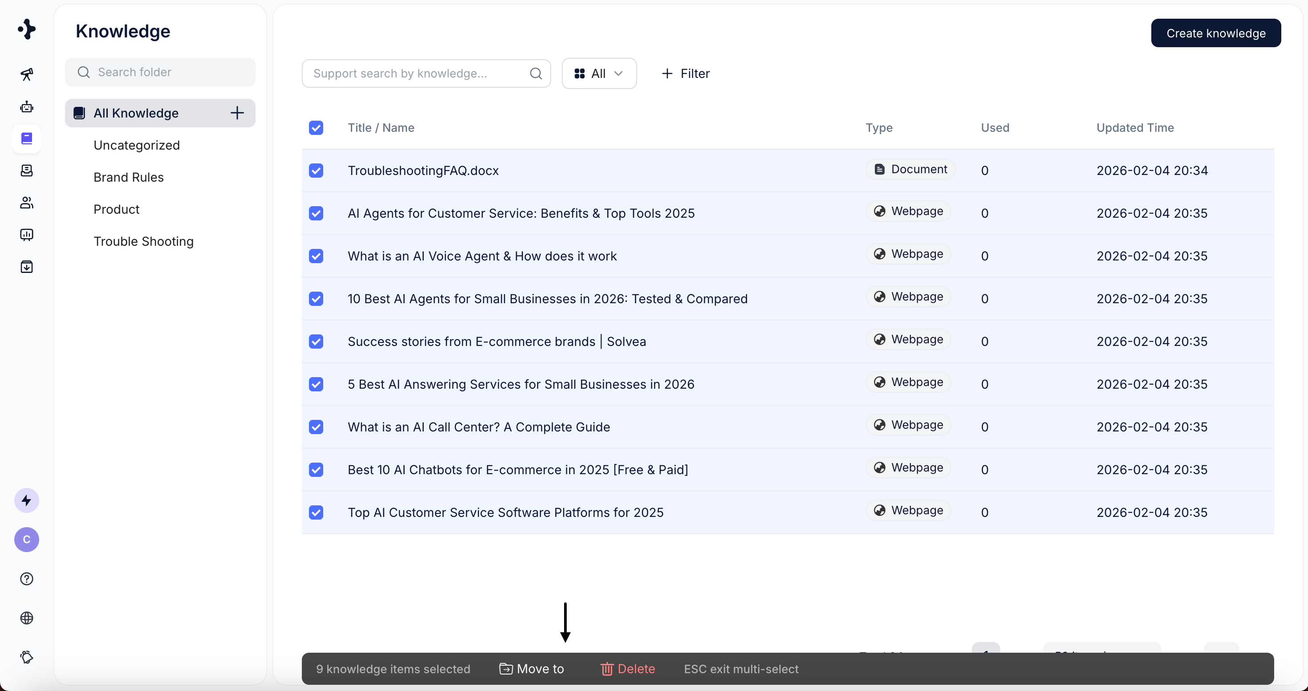Image resolution: width=1308 pixels, height=691 pixels.
Task: Open the analytics chart icon in sidebar
Action: tap(26, 235)
